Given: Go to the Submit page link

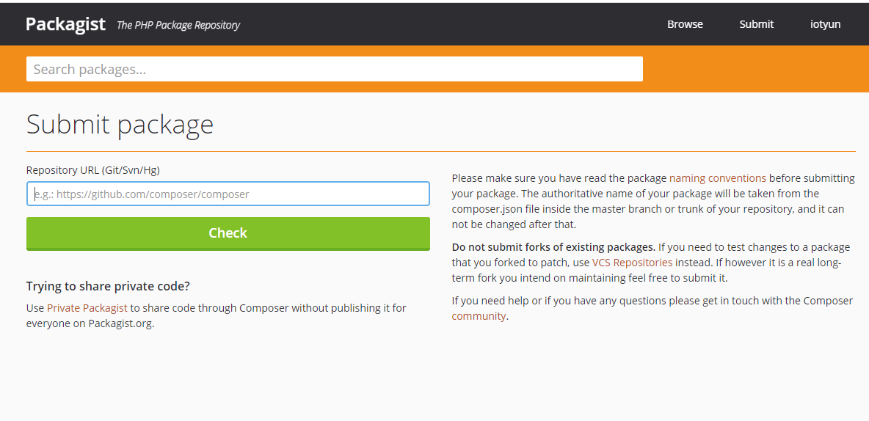Looking at the screenshot, I should pyautogui.click(x=757, y=24).
